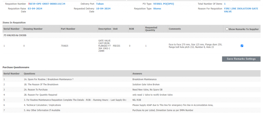Click the Drawing Number column header
Image resolution: width=263 pixels, height=114 pixels.
click(33, 29)
